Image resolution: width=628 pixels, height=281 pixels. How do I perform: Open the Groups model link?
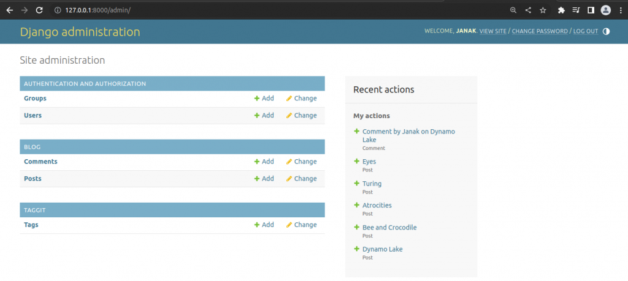(x=35, y=99)
